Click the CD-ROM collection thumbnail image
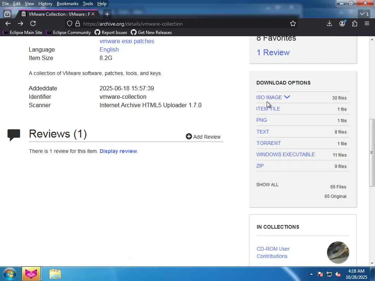 pyautogui.click(x=338, y=252)
